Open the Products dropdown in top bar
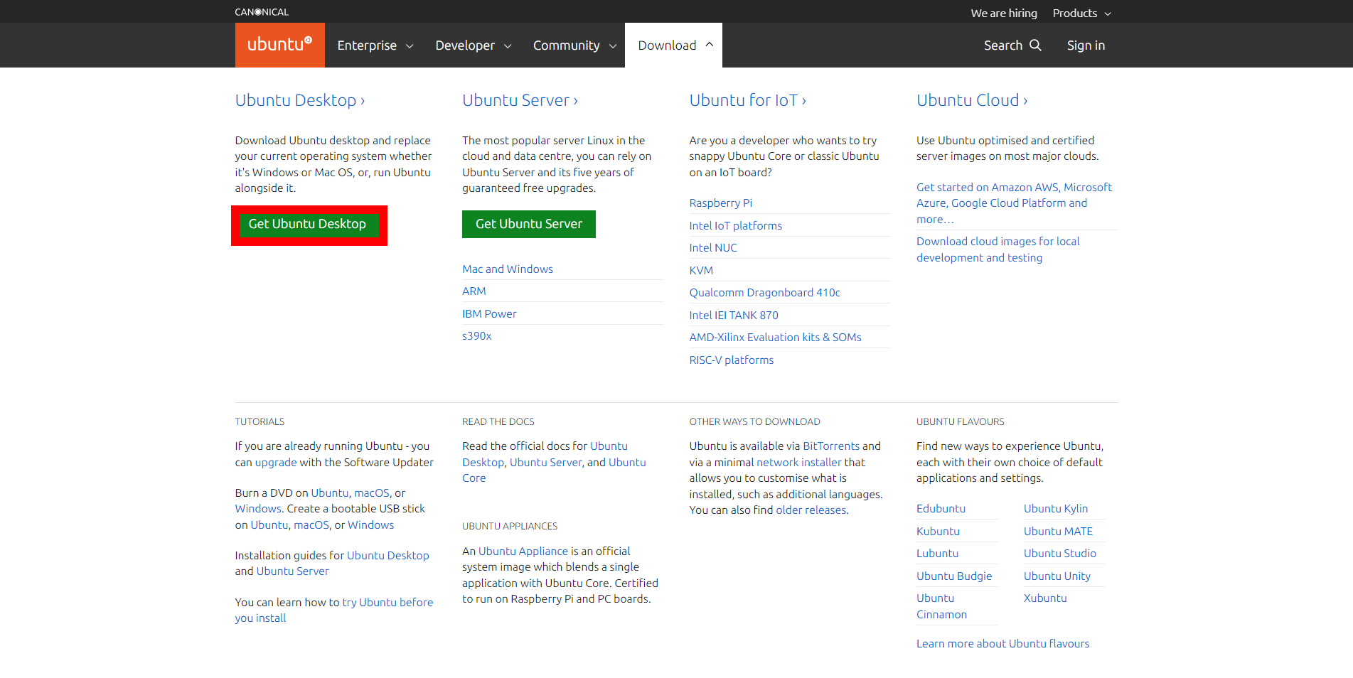 1081,14
